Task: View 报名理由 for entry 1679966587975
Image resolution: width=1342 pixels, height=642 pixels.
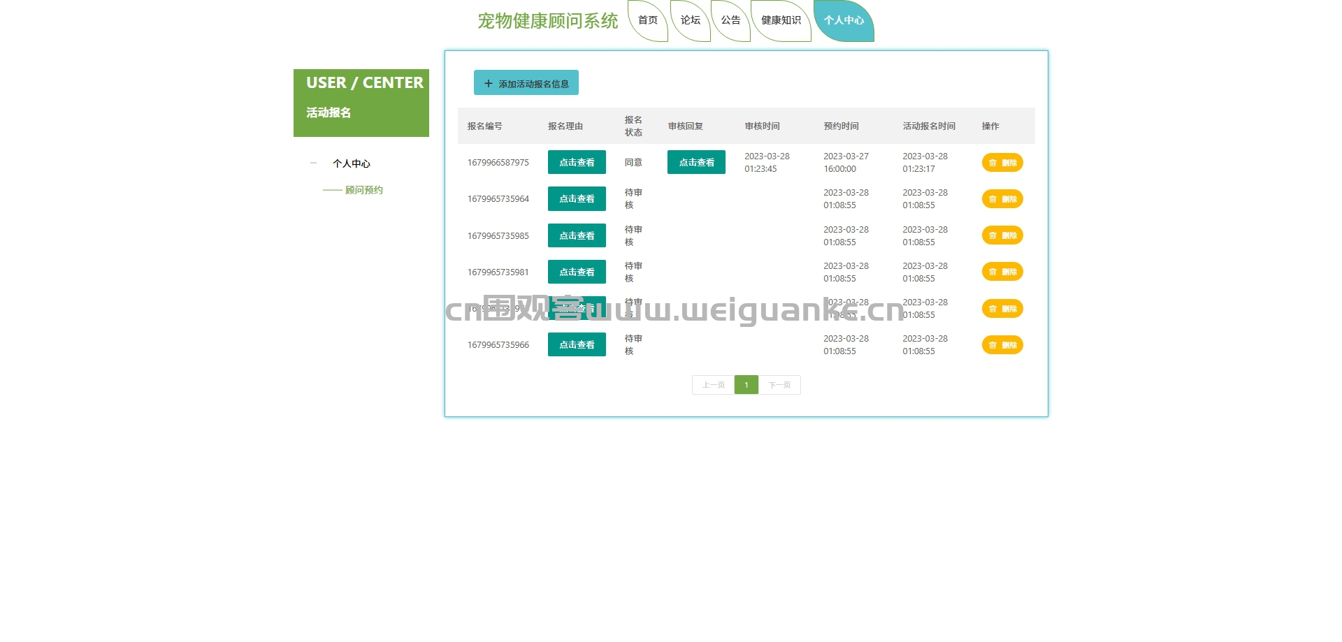Action: 577,162
